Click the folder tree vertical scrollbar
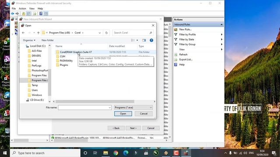 (49, 83)
